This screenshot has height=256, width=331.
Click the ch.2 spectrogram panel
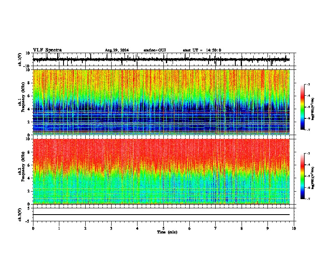161,172
